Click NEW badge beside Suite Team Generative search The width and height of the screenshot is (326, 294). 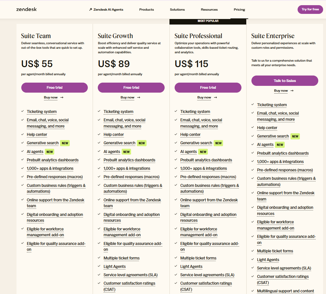coord(65,143)
